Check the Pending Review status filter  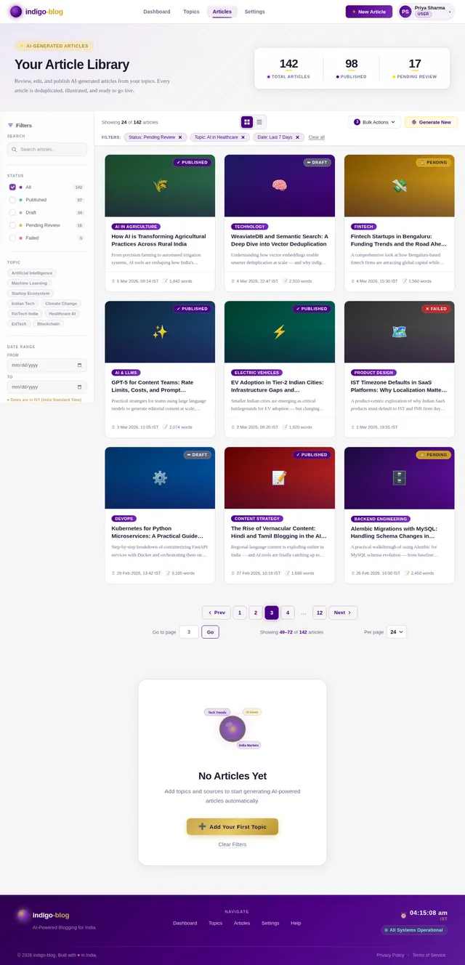[12, 225]
